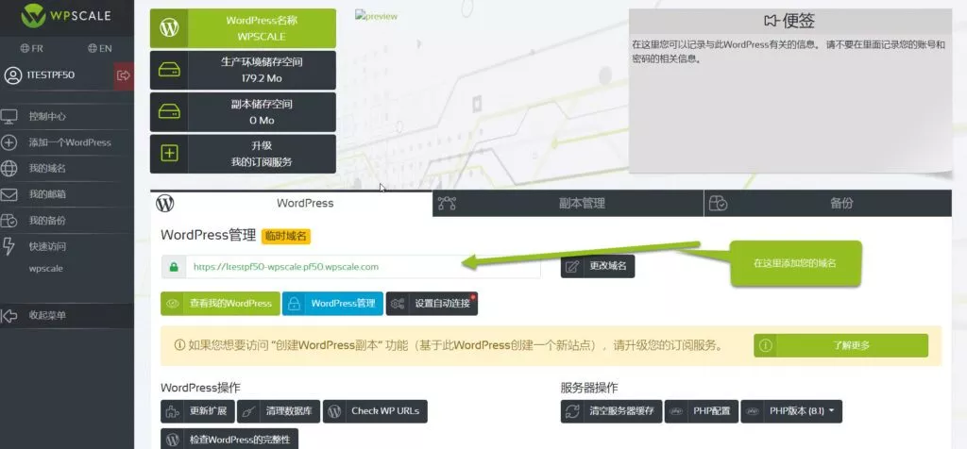Click 设置自动连接 button
Viewport: 967px width, 449px height.
[x=432, y=304]
